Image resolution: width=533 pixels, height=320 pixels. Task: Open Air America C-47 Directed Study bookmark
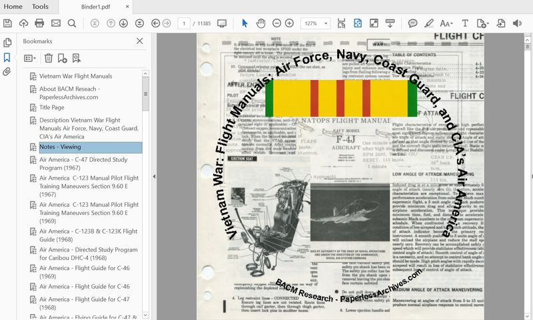pos(83,164)
